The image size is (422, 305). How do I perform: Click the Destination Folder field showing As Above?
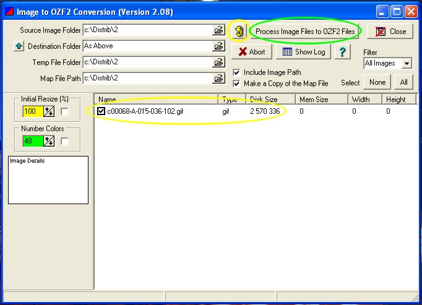[147, 46]
